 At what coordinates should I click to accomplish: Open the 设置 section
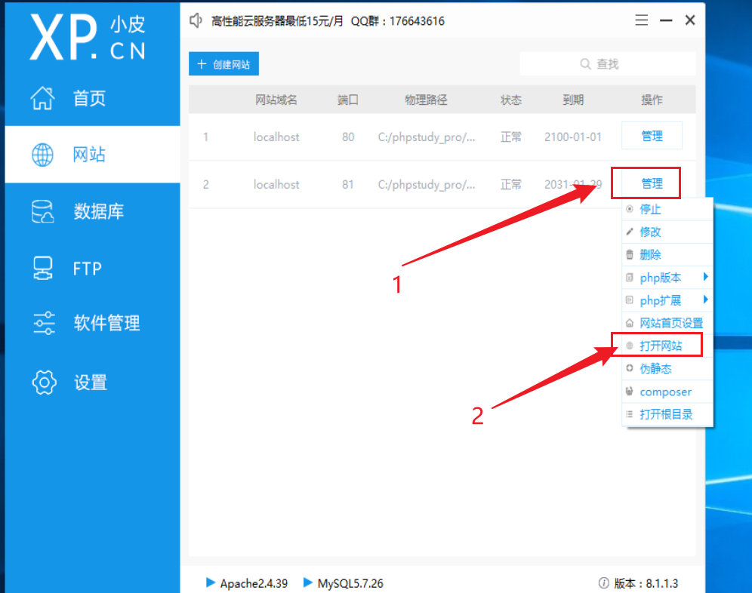[93, 382]
